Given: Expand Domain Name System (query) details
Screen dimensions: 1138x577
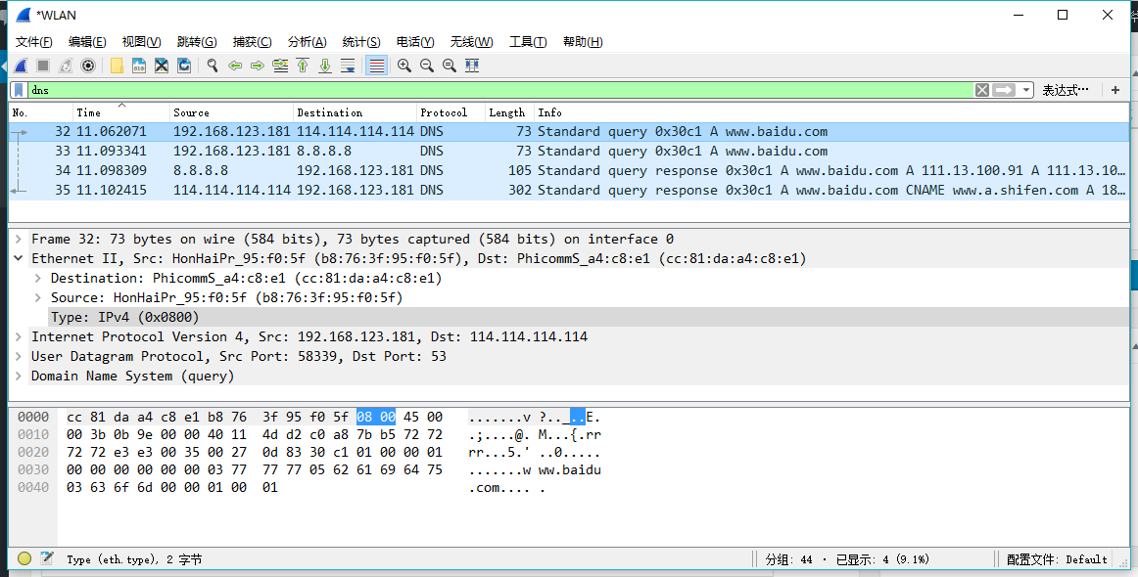Looking at the screenshot, I should click(x=19, y=377).
